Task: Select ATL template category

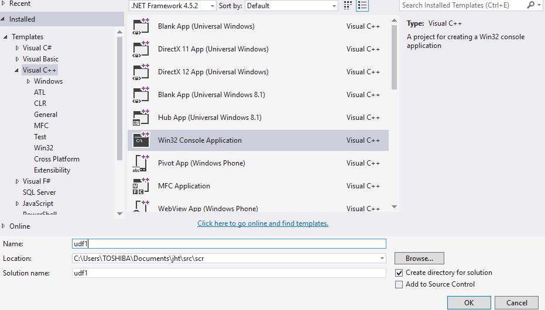Action: (x=40, y=92)
